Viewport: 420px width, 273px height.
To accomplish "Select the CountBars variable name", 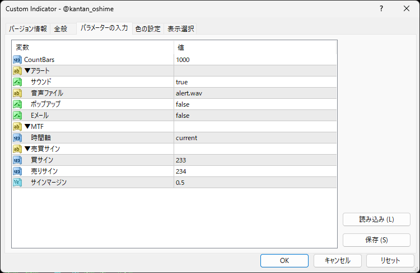I will (x=39, y=60).
